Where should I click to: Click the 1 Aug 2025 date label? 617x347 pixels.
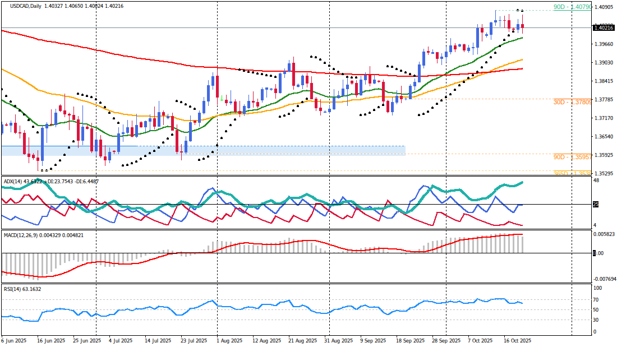coord(229,341)
